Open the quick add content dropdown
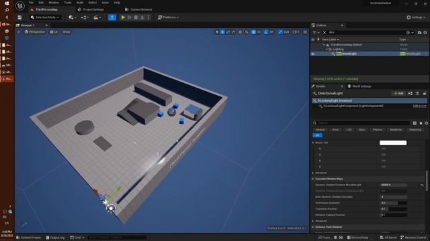The image size is (430, 241). point(73,17)
